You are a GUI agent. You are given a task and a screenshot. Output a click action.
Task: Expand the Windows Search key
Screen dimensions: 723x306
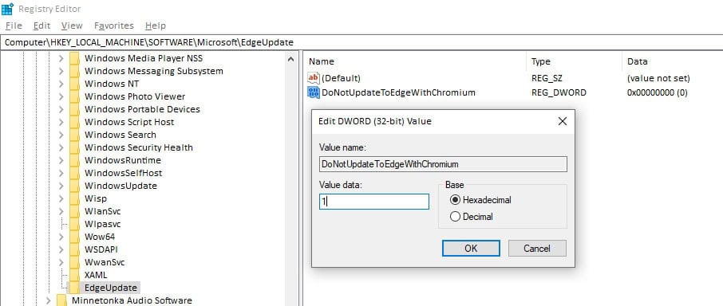[x=61, y=135]
